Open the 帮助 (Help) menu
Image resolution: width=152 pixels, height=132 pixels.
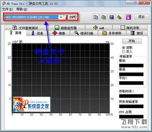[22, 9]
